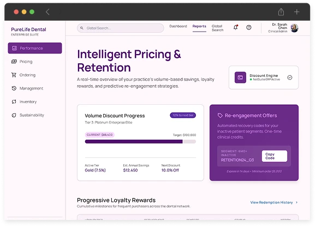Focus the Global Search field
Screen dimensions: 316x227
(120, 28)
